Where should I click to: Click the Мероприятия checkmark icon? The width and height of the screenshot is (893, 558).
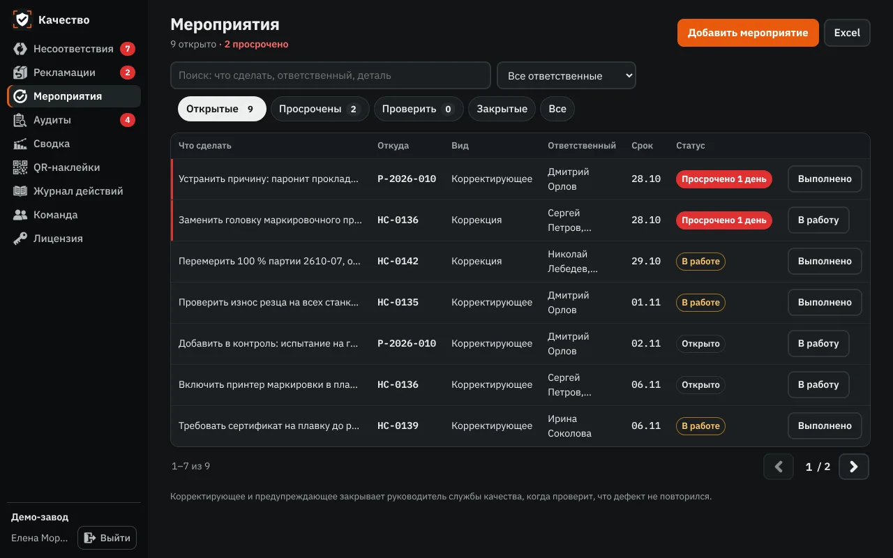pyautogui.click(x=20, y=96)
